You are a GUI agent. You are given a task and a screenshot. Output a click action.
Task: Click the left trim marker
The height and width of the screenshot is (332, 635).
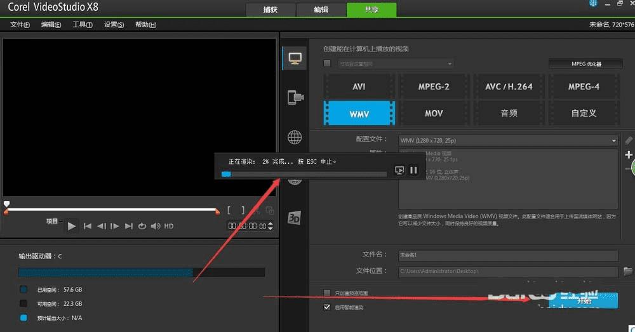point(6,212)
